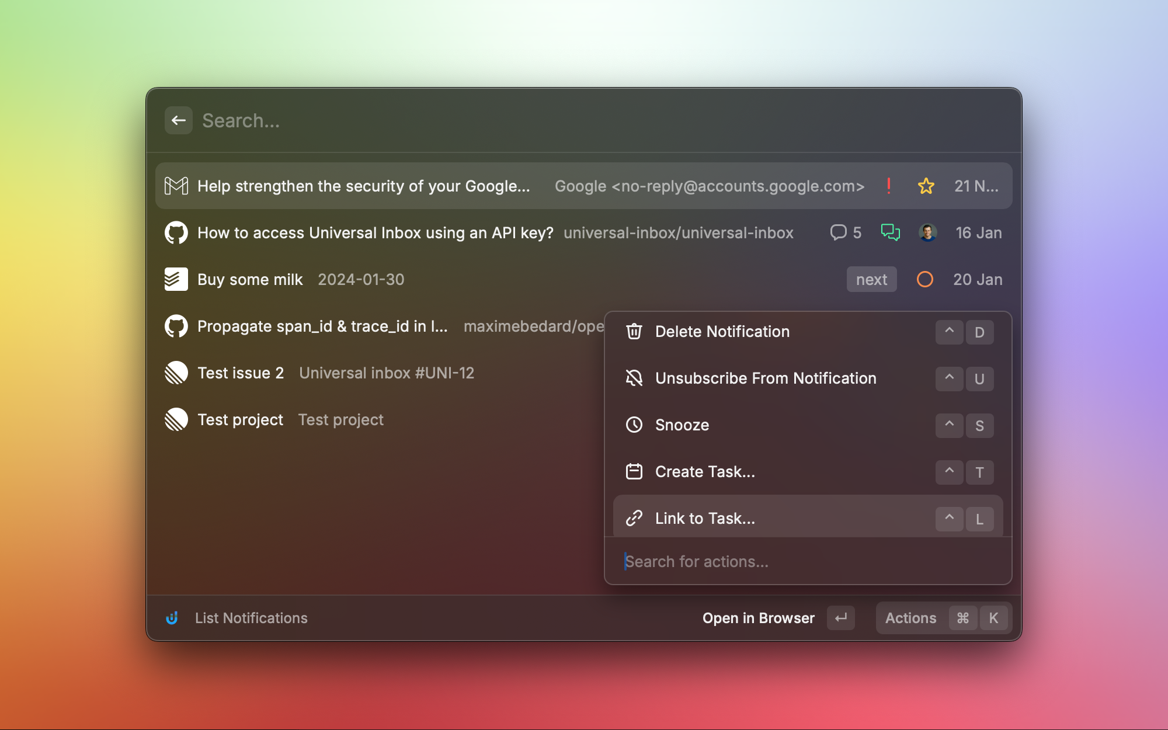Click the 'next' tag on the milk task
1168x730 pixels.
pos(871,279)
